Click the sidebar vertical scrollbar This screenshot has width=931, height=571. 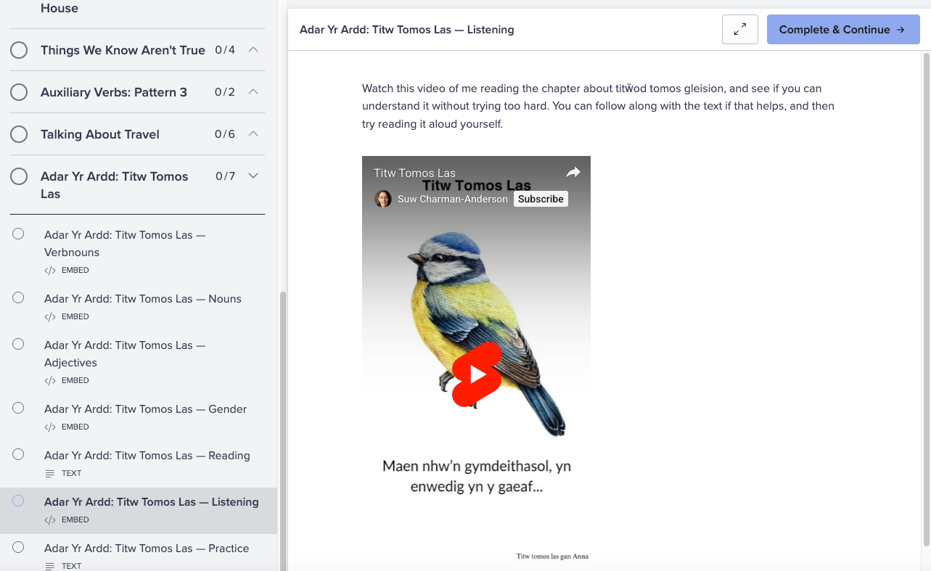[282, 428]
